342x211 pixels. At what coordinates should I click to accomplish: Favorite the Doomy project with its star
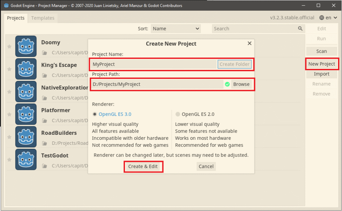pos(9,46)
